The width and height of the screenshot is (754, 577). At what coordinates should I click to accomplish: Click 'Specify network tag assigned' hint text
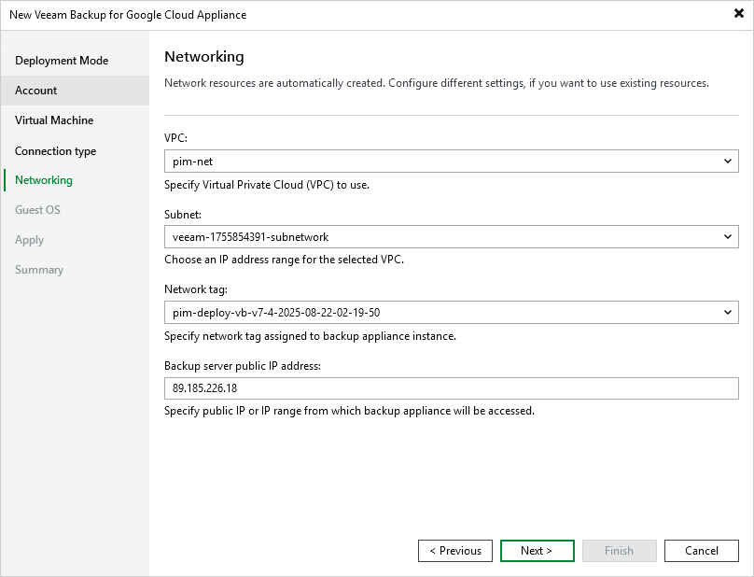click(x=310, y=336)
